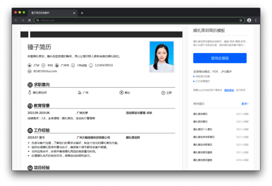Open the last related resume reading 2050人阅读
Image resolution: width=272 pixels, height=186 pixels.
tap(203, 160)
